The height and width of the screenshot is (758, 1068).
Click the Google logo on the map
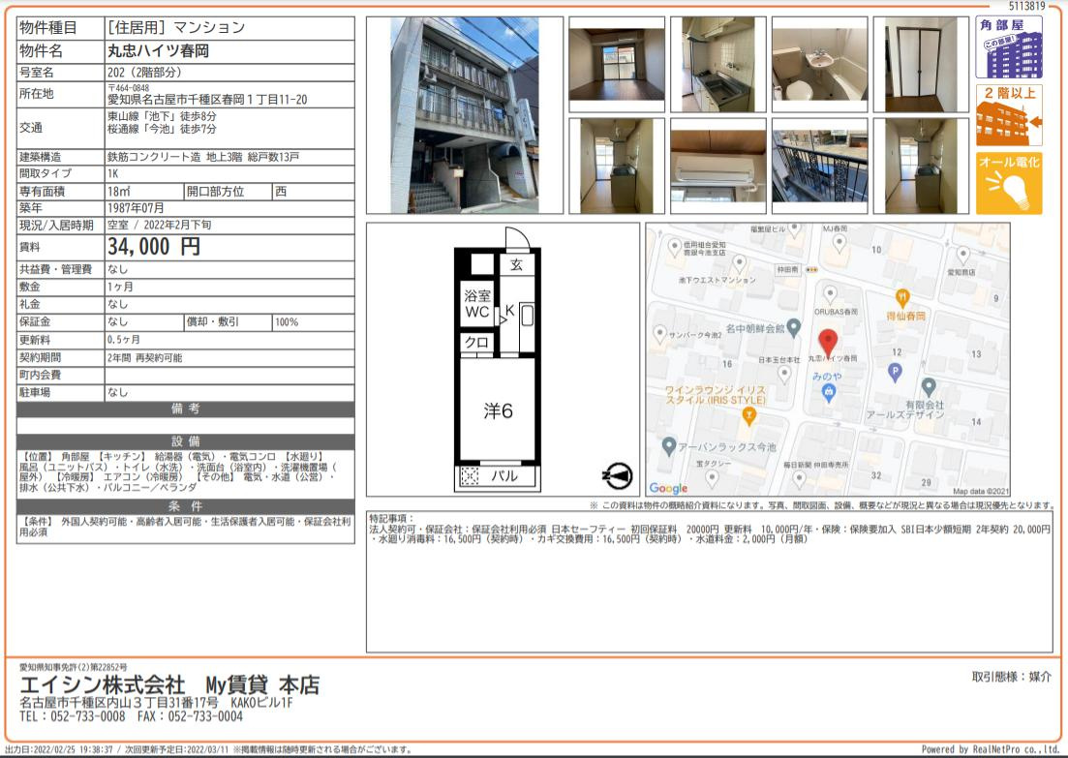668,488
